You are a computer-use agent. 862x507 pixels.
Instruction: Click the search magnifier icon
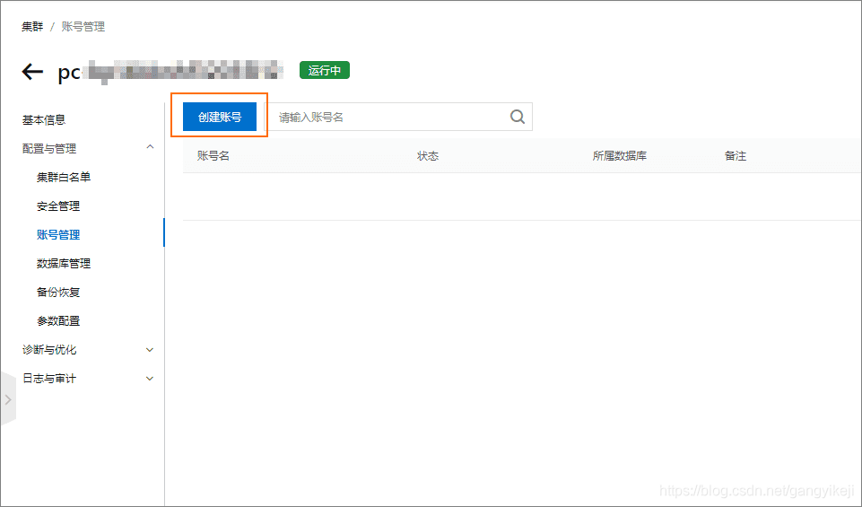point(518,117)
